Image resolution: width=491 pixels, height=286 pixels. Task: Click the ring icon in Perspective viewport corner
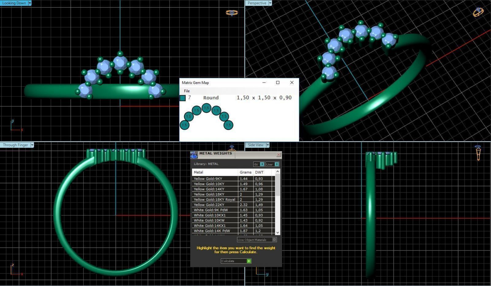[x=478, y=12]
